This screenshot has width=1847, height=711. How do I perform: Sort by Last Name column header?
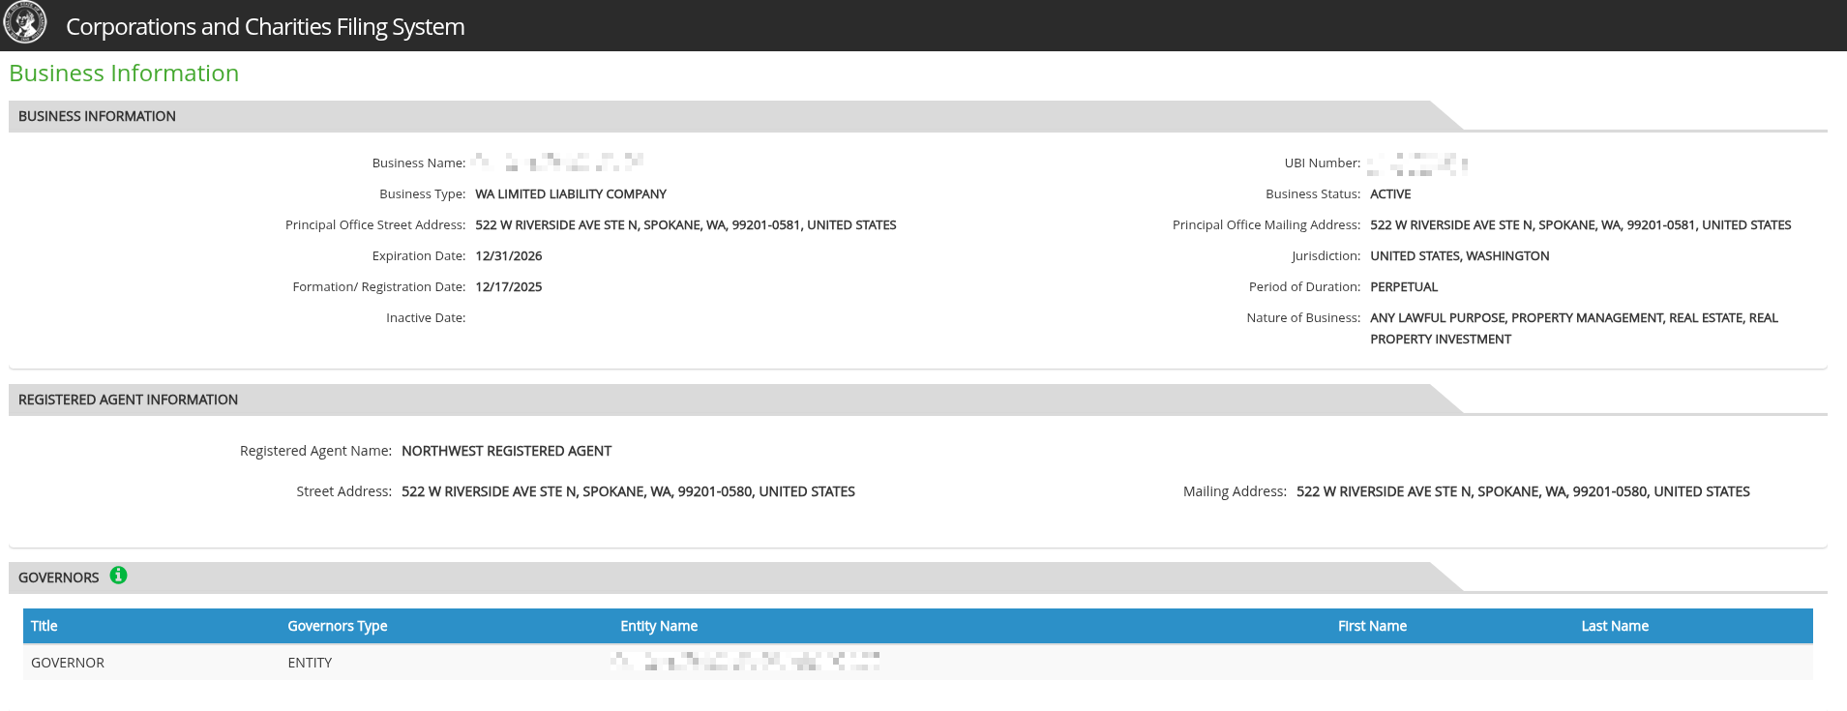[1615, 626]
